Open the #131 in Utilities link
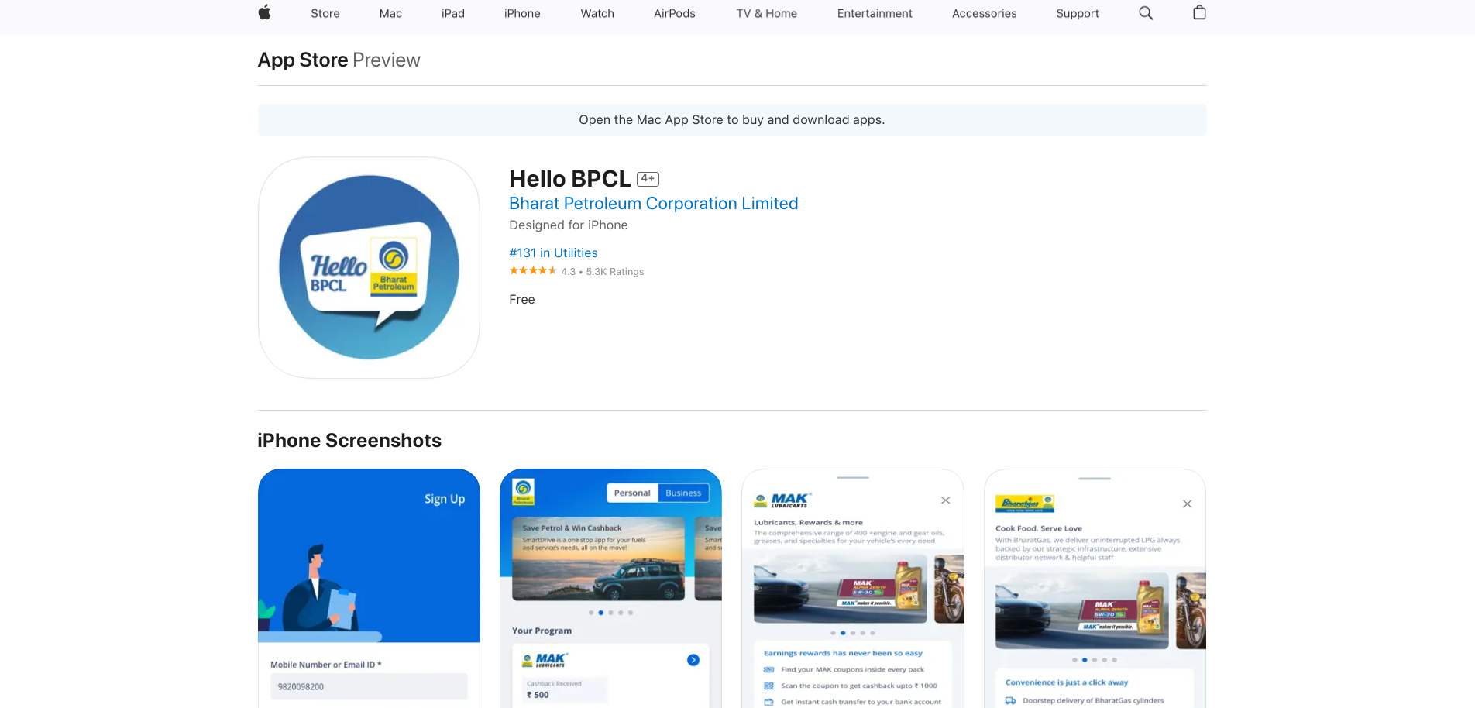The height and width of the screenshot is (708, 1475). tap(553, 253)
